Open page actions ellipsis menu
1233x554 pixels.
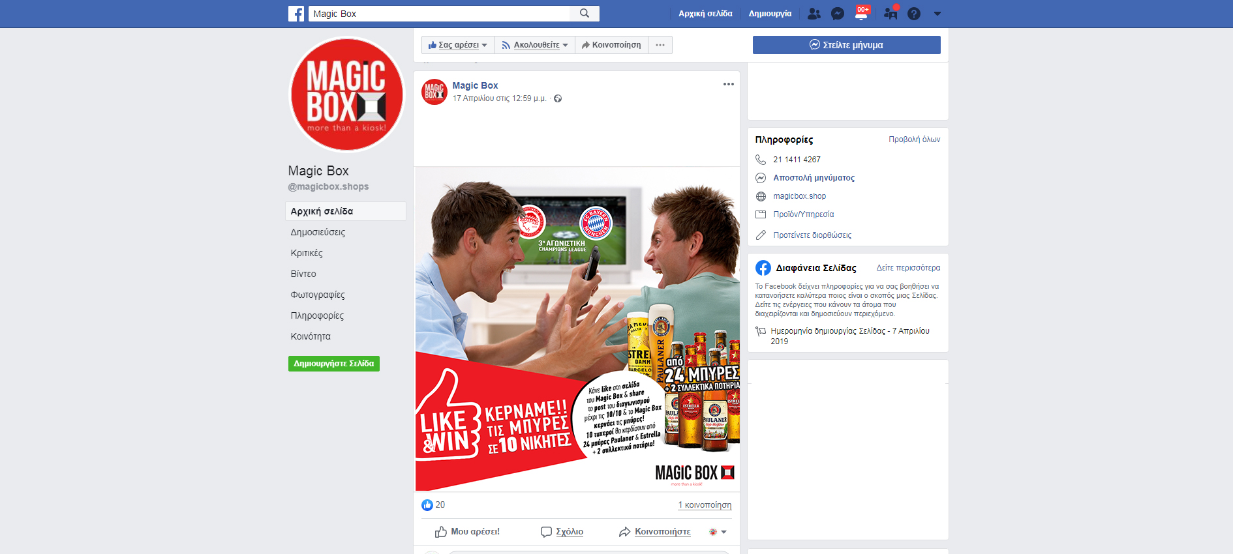pyautogui.click(x=660, y=45)
